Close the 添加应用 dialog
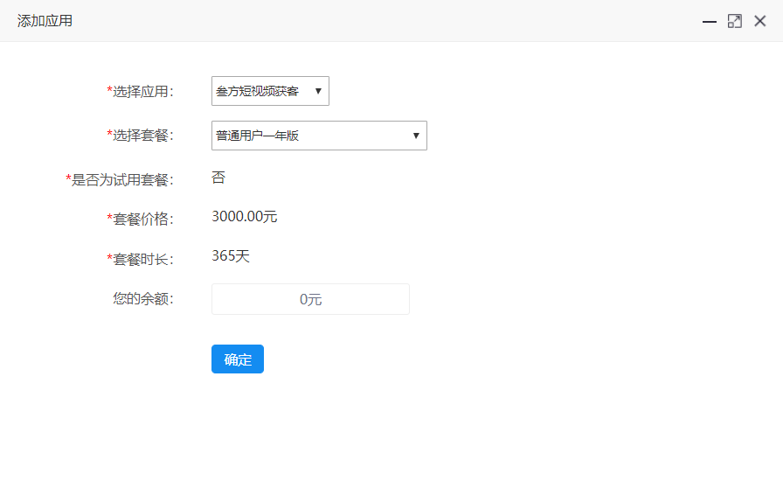This screenshot has height=488, width=783. tap(760, 21)
